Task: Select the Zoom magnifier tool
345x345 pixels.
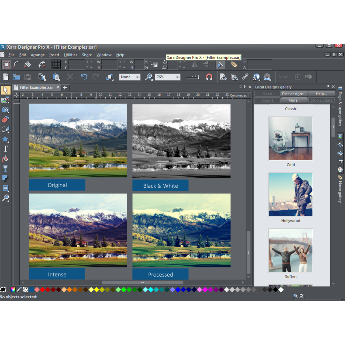Action: click(x=5, y=198)
